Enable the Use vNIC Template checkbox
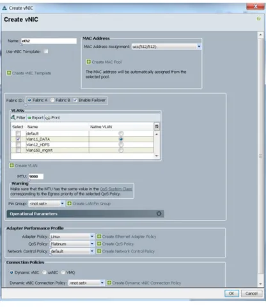This screenshot has width=266, height=307. 46,51
